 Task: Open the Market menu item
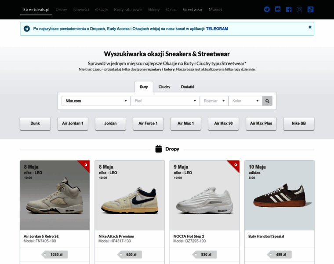[215, 10]
